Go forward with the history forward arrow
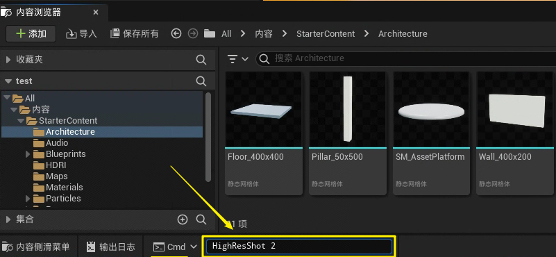Image resolution: width=556 pixels, height=257 pixels. pos(193,34)
